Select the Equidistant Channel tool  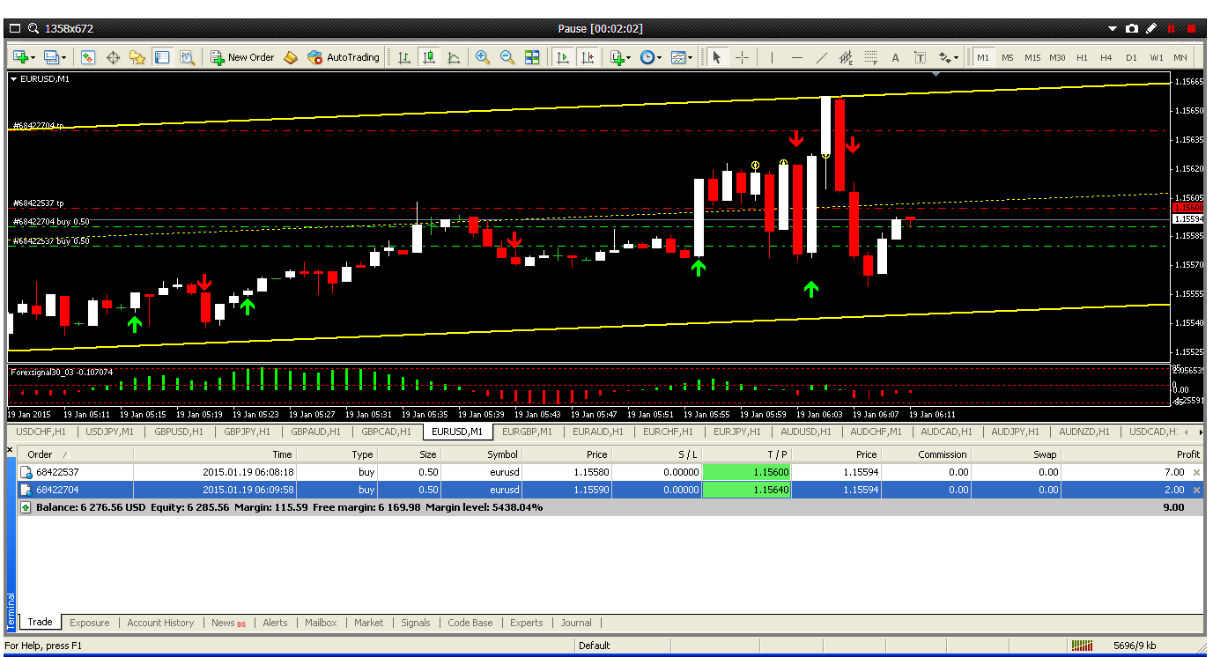tap(846, 57)
